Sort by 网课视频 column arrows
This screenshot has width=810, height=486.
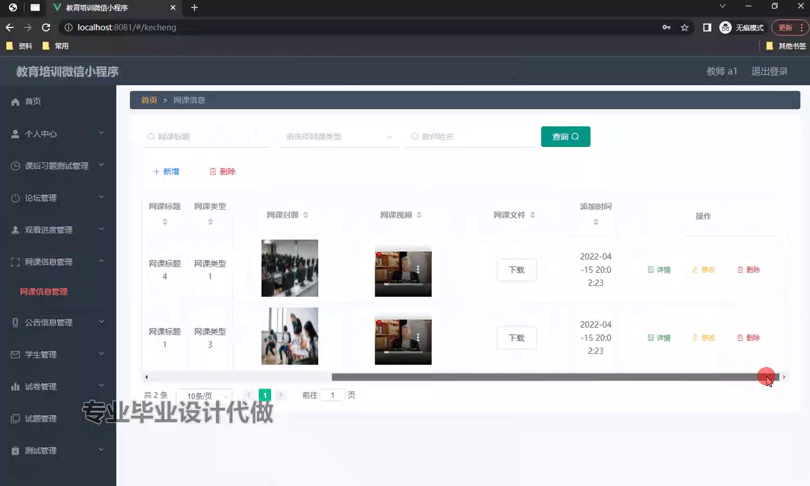click(419, 215)
